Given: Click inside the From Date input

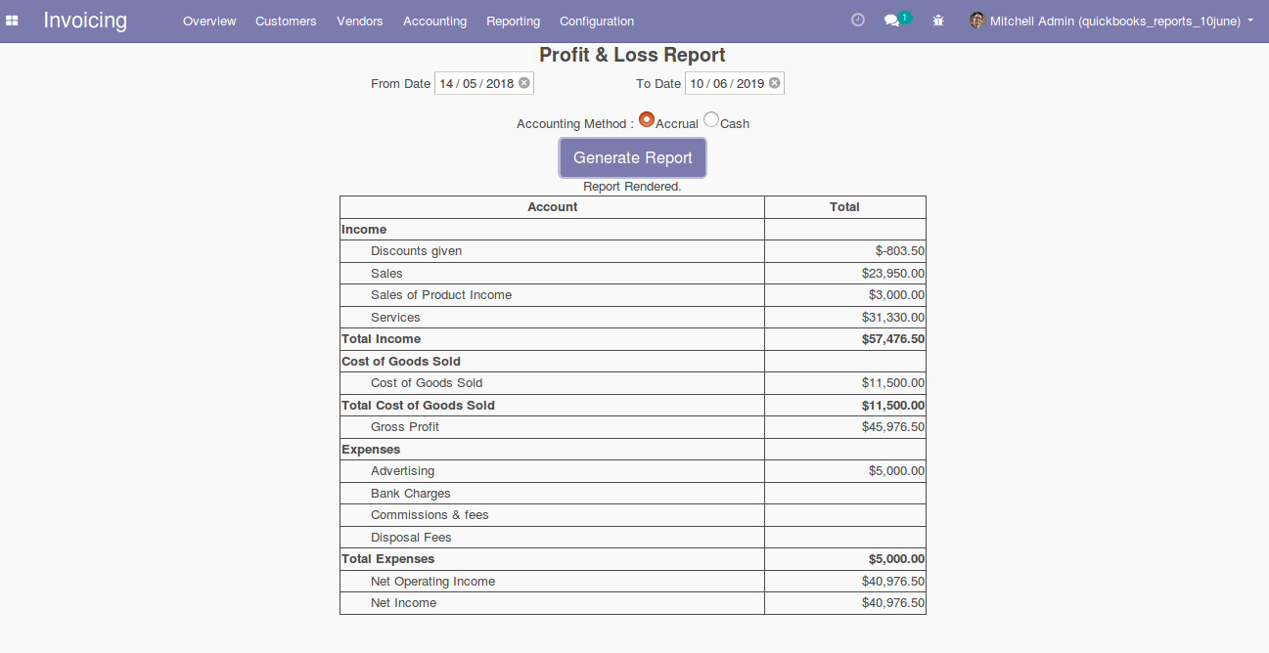Looking at the screenshot, I should click(476, 84).
